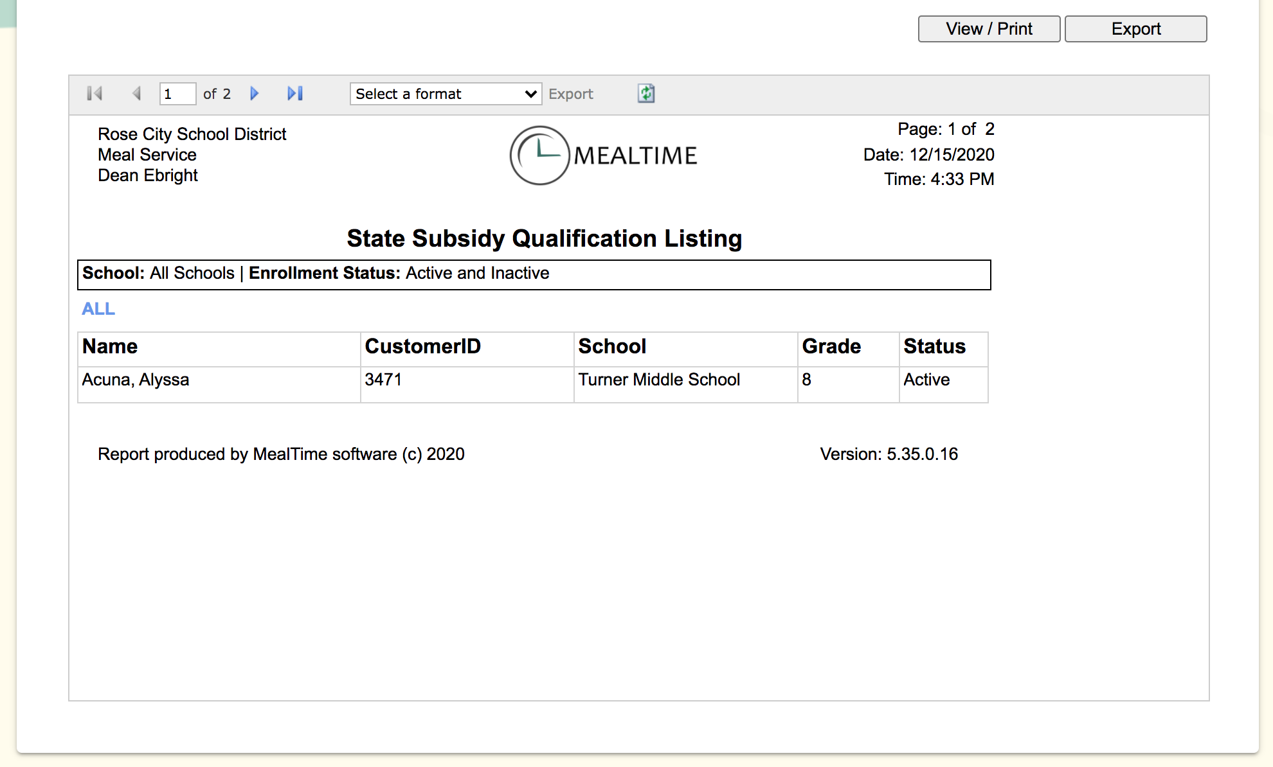
Task: Click the Turner Middle School cell
Action: coord(659,380)
